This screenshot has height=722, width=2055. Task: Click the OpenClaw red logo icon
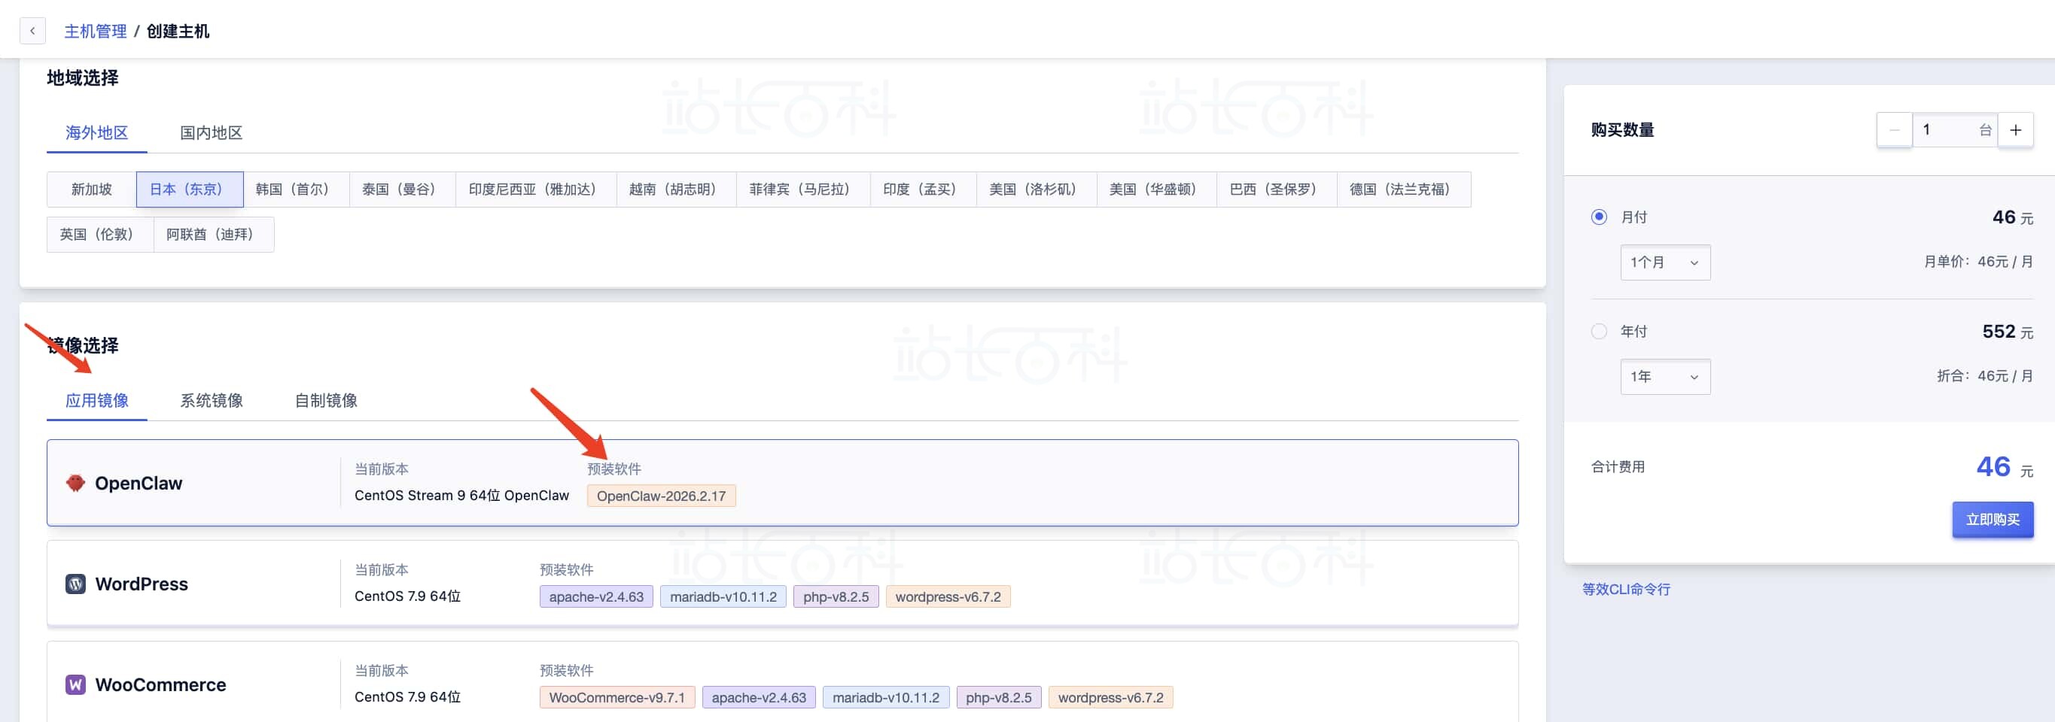tap(76, 483)
